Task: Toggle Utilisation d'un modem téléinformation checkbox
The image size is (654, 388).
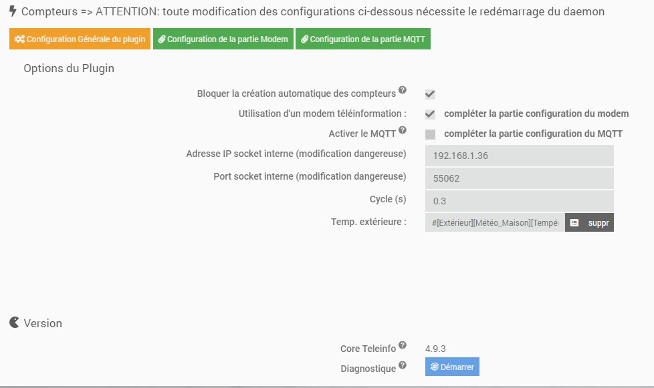Action: point(430,114)
